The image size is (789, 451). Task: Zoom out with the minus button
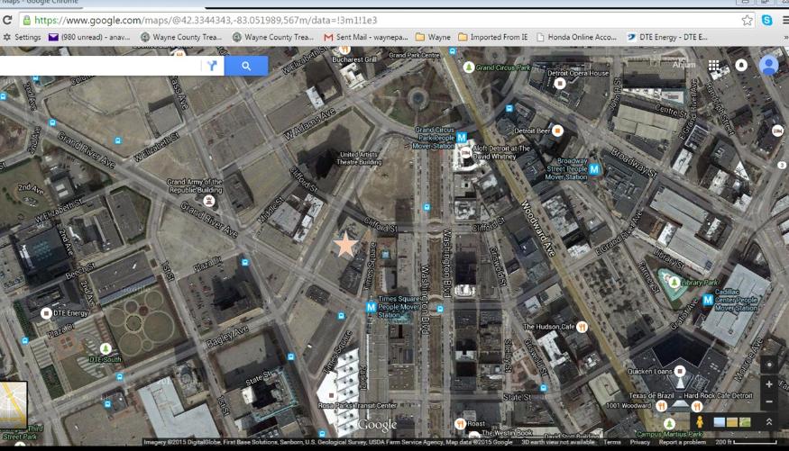768,401
